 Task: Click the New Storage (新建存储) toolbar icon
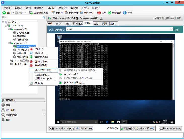click(66, 13)
